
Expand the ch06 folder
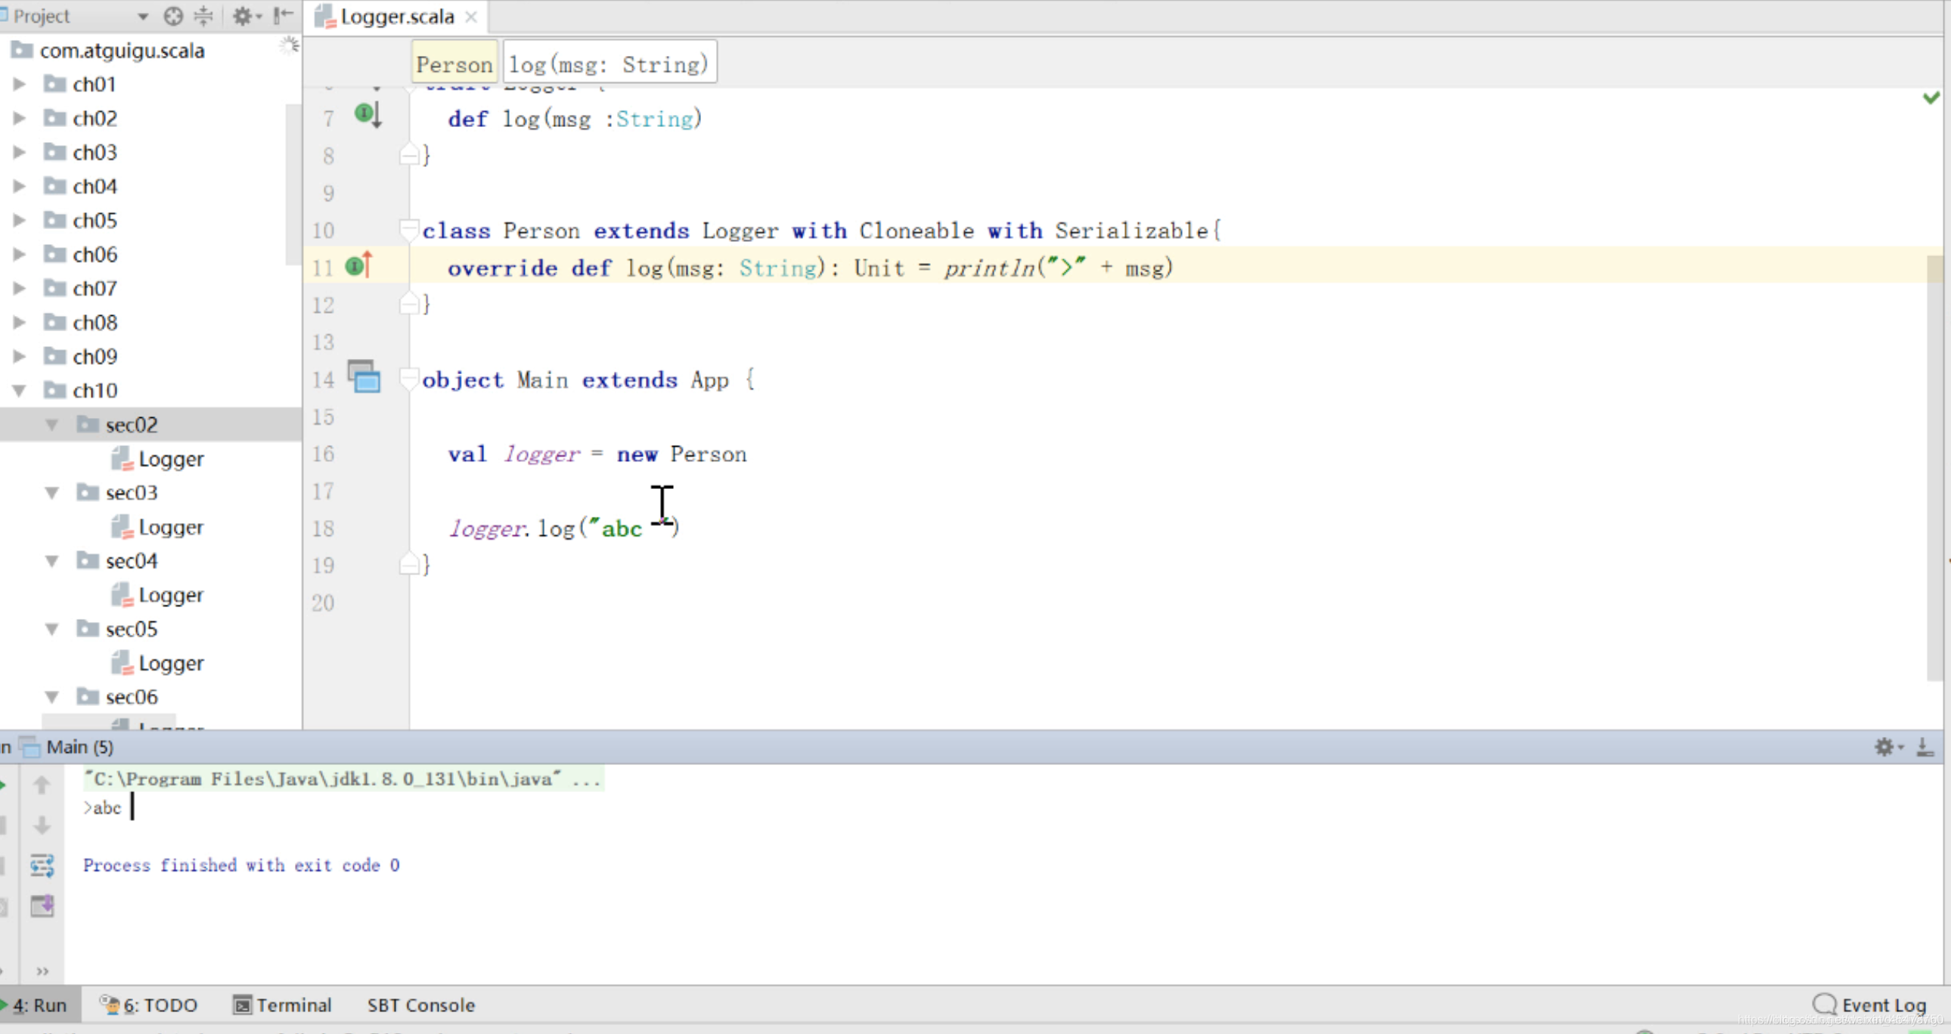coord(20,254)
